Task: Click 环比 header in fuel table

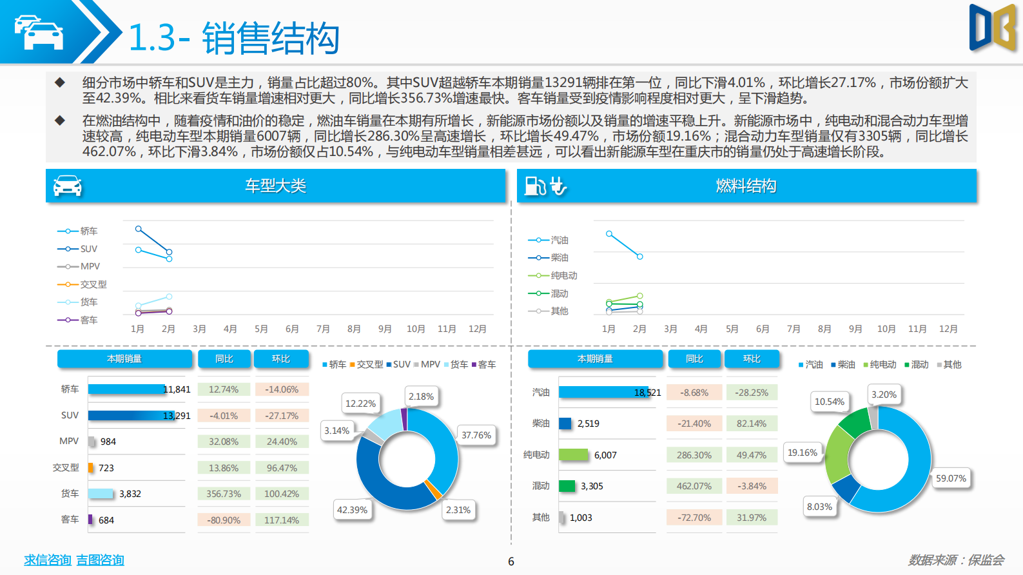Action: coord(751,358)
